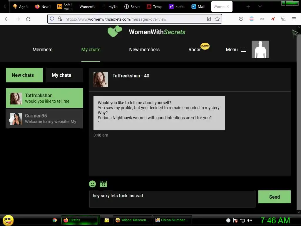Click the URL address bar

[x=134, y=19]
